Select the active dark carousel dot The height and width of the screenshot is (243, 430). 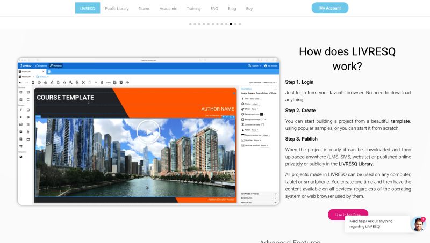point(231,24)
